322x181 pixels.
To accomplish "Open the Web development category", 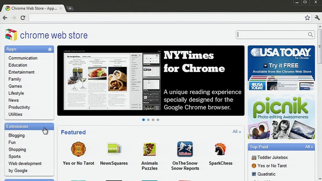I will tap(25, 164).
